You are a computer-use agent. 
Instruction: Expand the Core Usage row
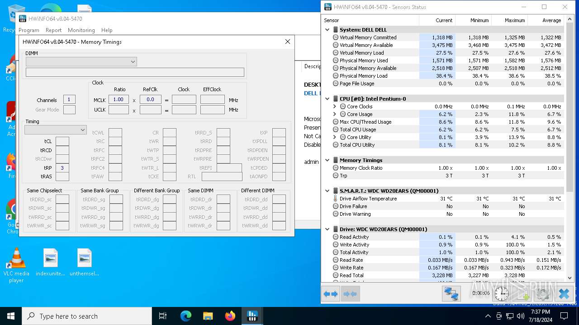[335, 114]
